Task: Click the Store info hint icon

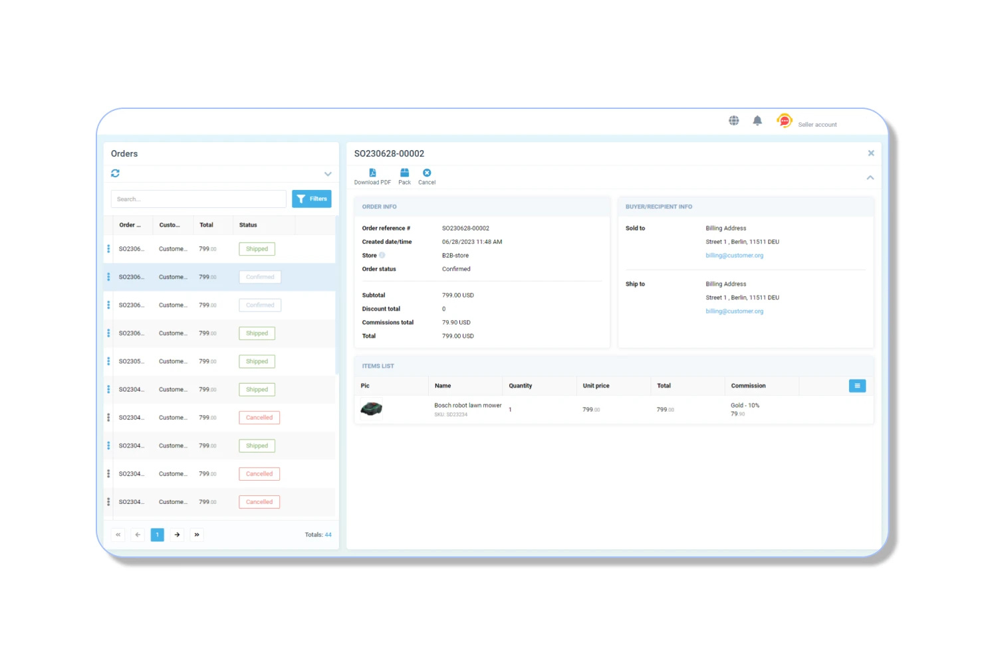Action: pos(382,255)
